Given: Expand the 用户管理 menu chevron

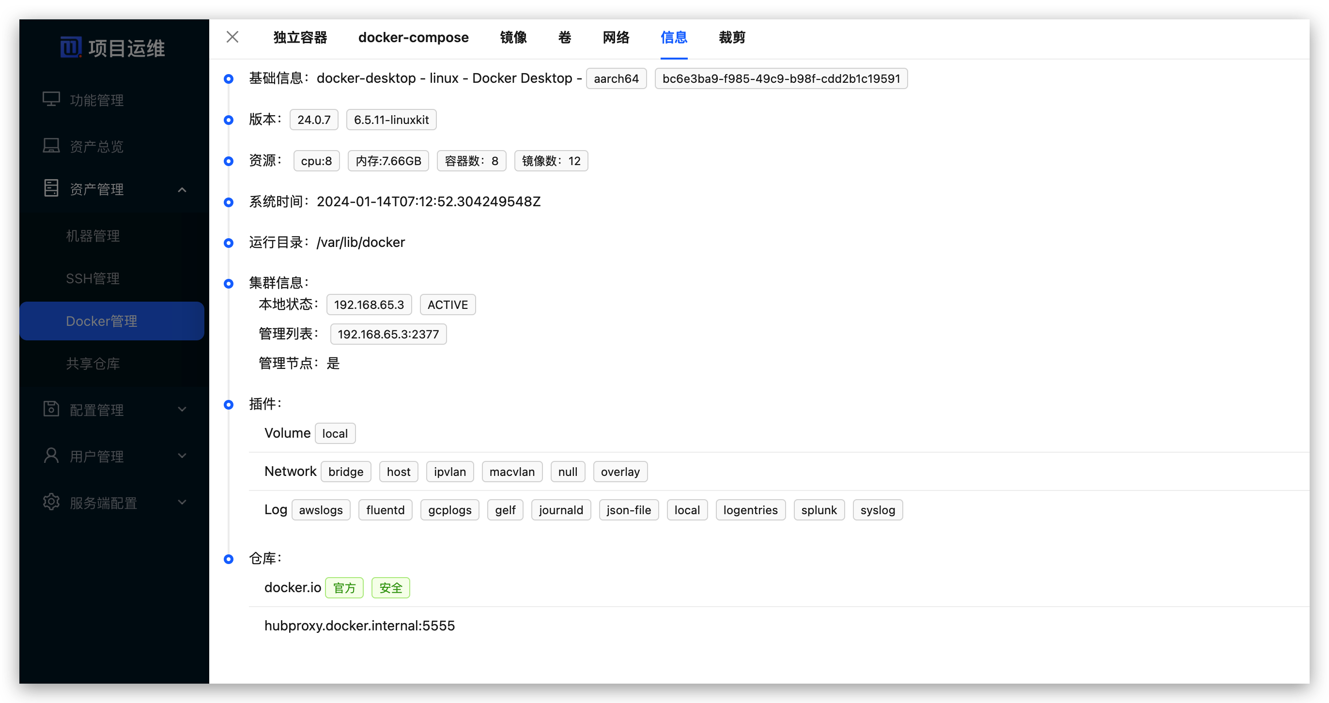Looking at the screenshot, I should pyautogui.click(x=182, y=456).
